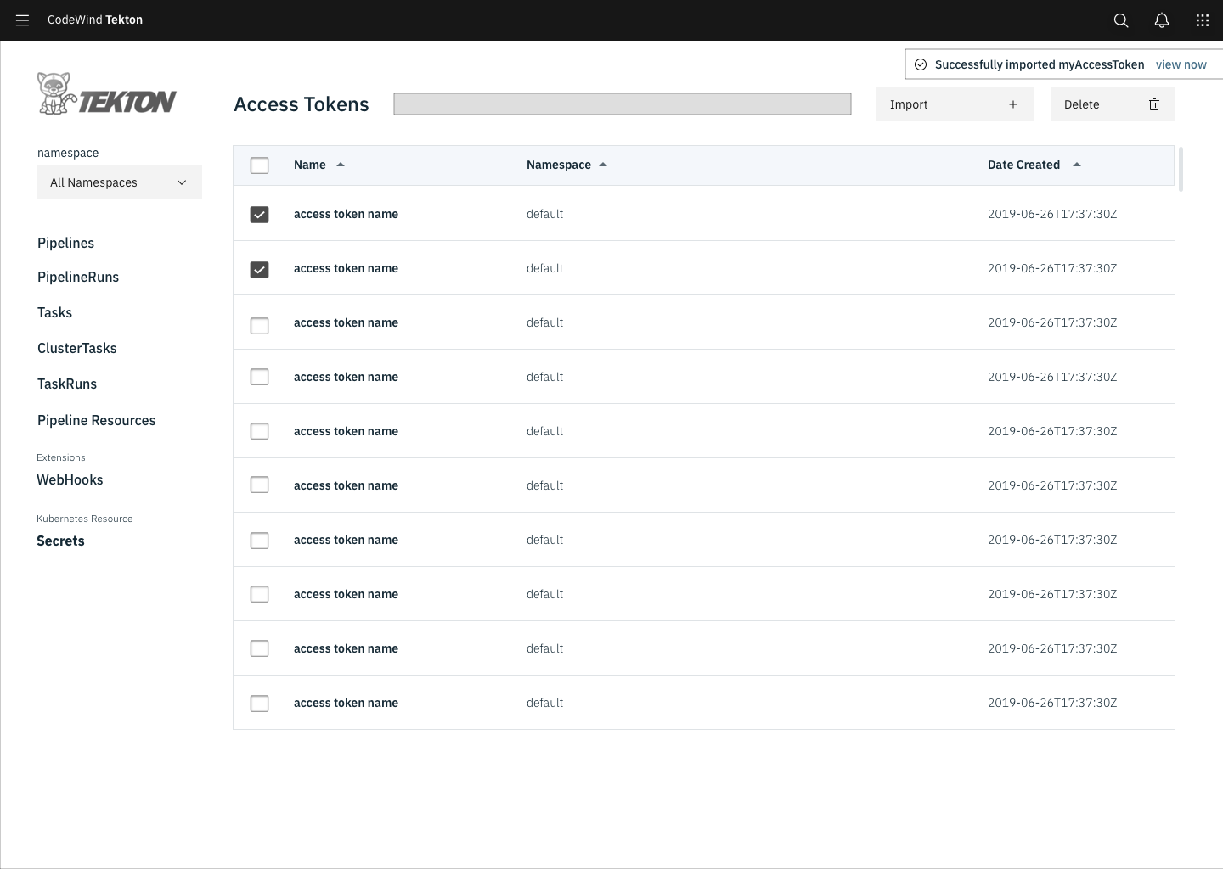Toggle sort order on the Date Created column
The width and height of the screenshot is (1223, 869).
1077,165
